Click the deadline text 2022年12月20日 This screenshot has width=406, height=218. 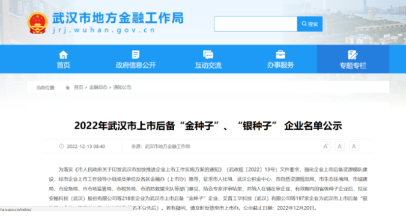[x=295, y=208]
